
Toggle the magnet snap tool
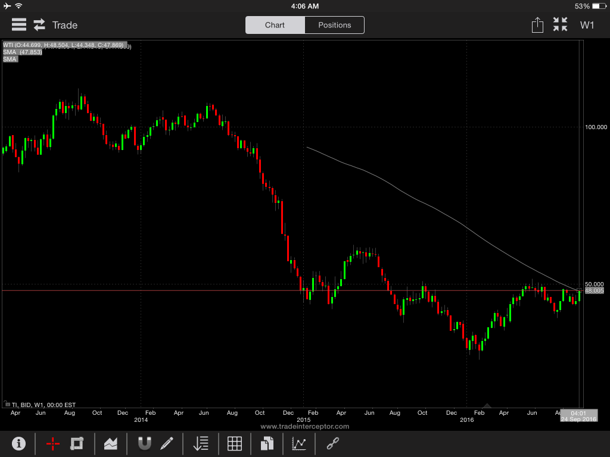point(145,443)
